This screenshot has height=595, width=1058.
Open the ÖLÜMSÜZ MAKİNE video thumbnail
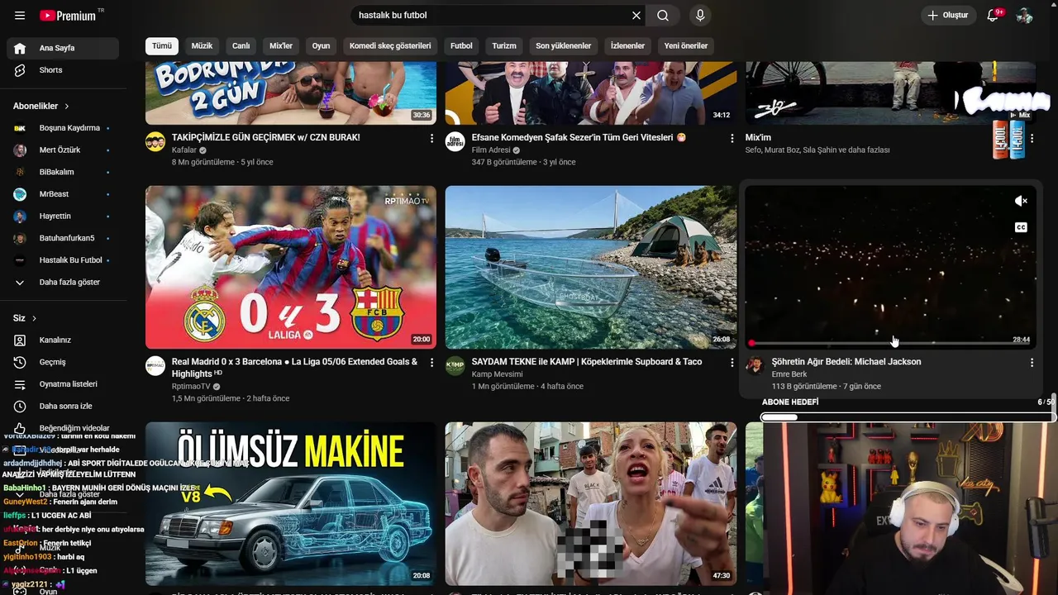291,503
